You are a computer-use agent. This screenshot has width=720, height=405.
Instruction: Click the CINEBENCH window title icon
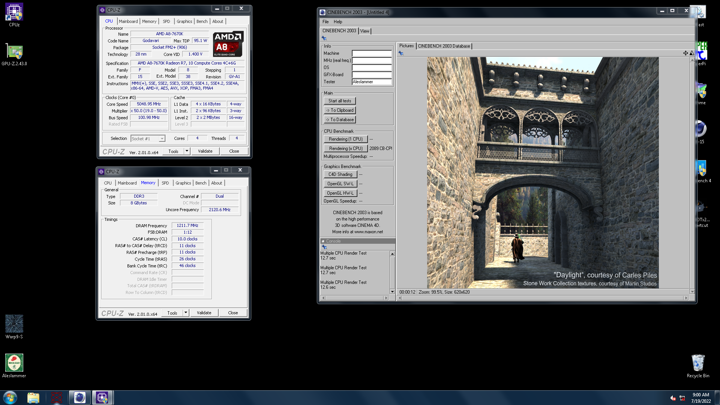tap(322, 12)
